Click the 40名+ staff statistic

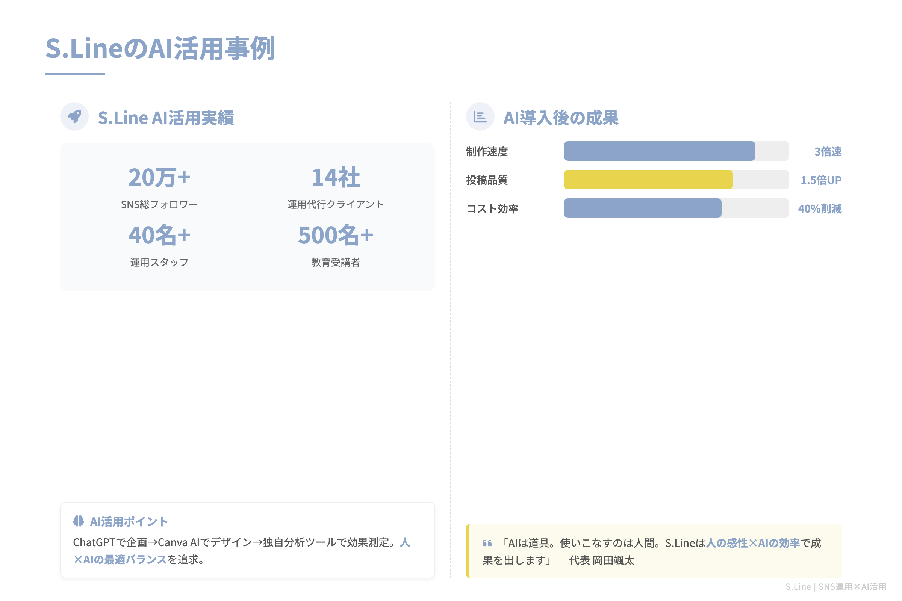coord(159,236)
